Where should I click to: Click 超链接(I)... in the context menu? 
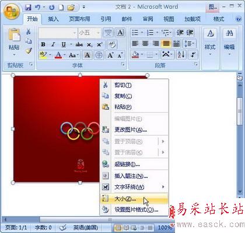tap(134, 164)
